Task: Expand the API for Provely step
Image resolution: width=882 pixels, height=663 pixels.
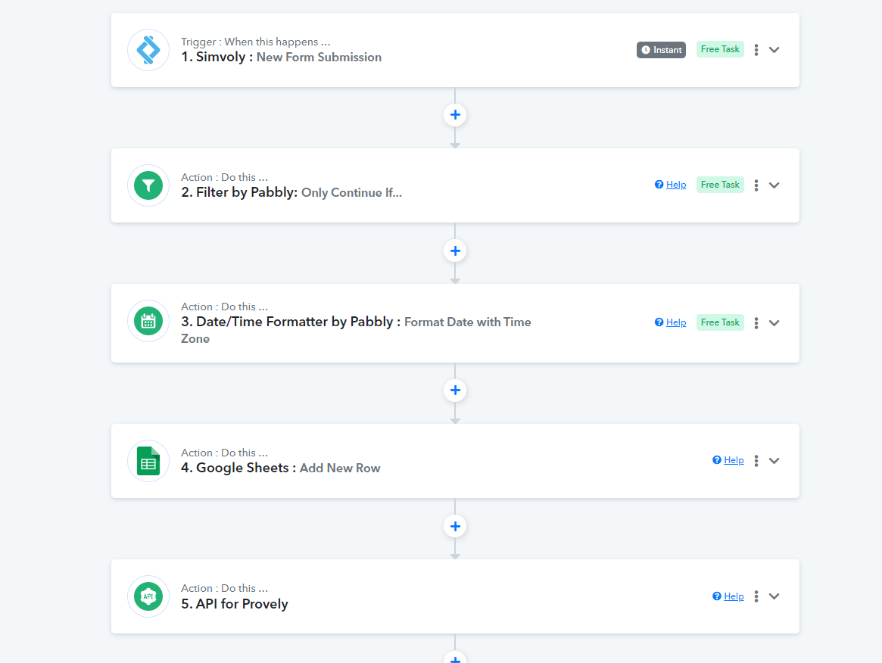Action: click(774, 596)
